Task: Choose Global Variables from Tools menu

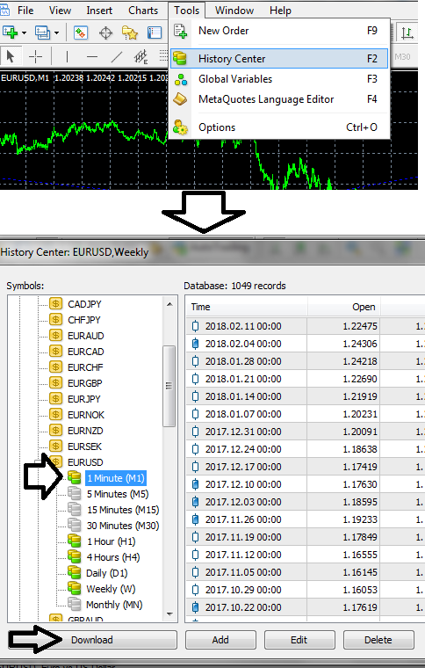Action: click(279, 79)
